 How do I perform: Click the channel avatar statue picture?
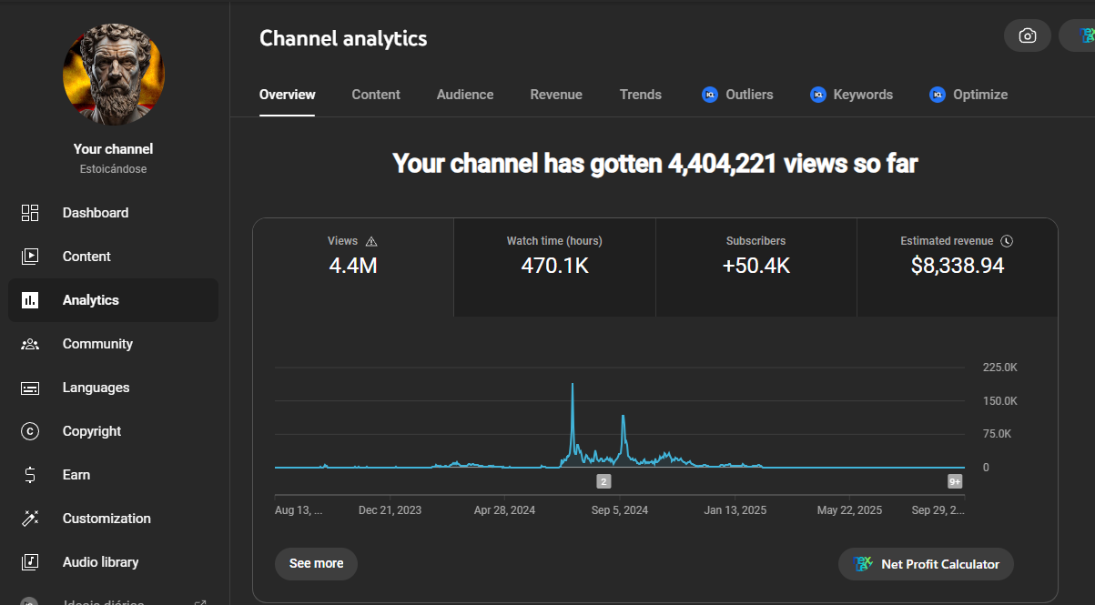(114, 75)
